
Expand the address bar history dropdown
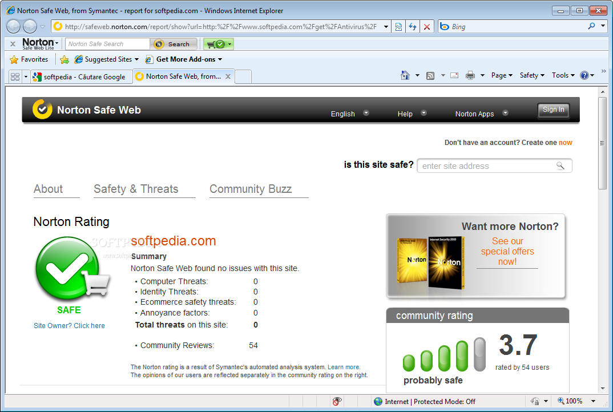pyautogui.click(x=386, y=27)
